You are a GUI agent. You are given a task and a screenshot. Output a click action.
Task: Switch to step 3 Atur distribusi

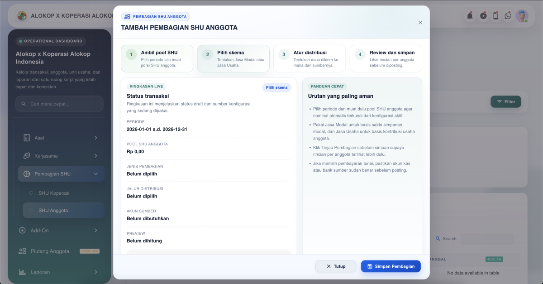pos(310,58)
